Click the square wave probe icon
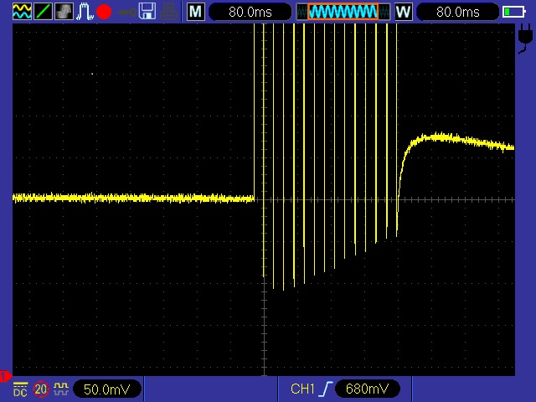 61,389
